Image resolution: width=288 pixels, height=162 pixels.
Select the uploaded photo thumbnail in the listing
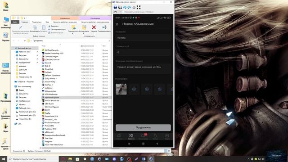[121, 89]
